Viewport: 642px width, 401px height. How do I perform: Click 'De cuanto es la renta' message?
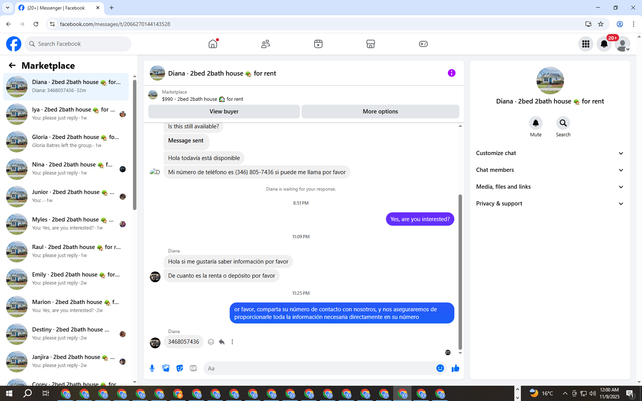pyautogui.click(x=222, y=276)
